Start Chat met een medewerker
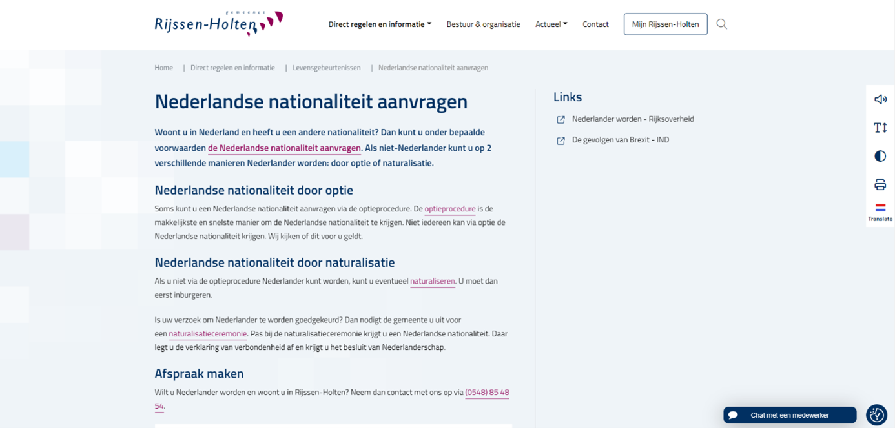 pyautogui.click(x=790, y=415)
